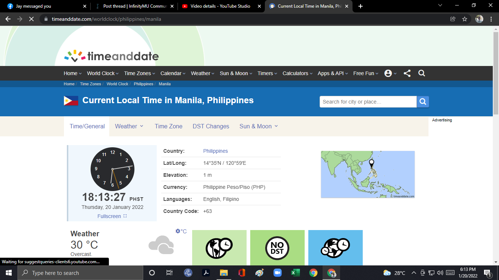Click the Philippines country link
The width and height of the screenshot is (499, 280).
pyautogui.click(x=216, y=151)
